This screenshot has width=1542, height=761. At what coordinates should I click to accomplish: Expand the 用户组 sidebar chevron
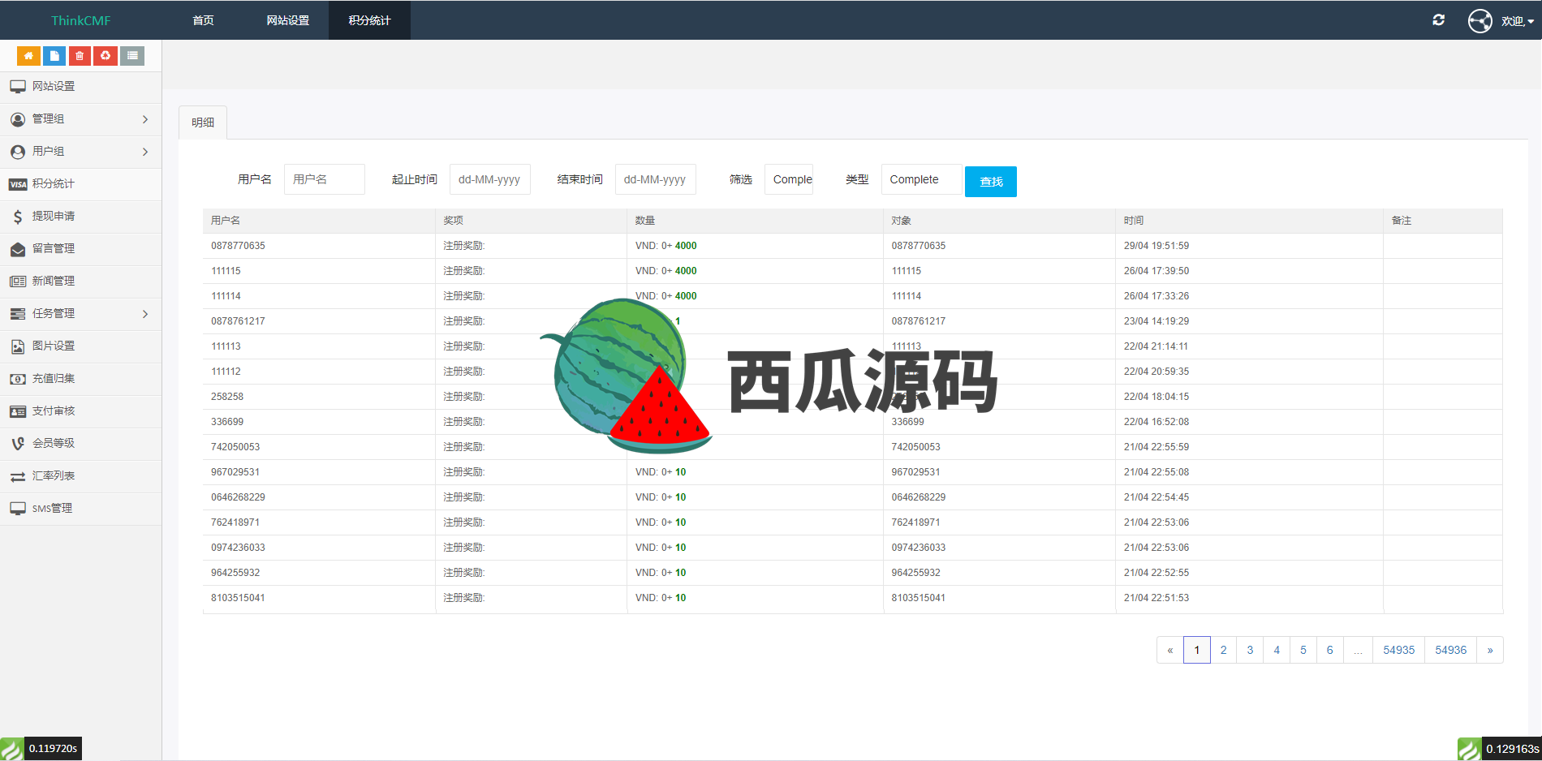click(145, 152)
